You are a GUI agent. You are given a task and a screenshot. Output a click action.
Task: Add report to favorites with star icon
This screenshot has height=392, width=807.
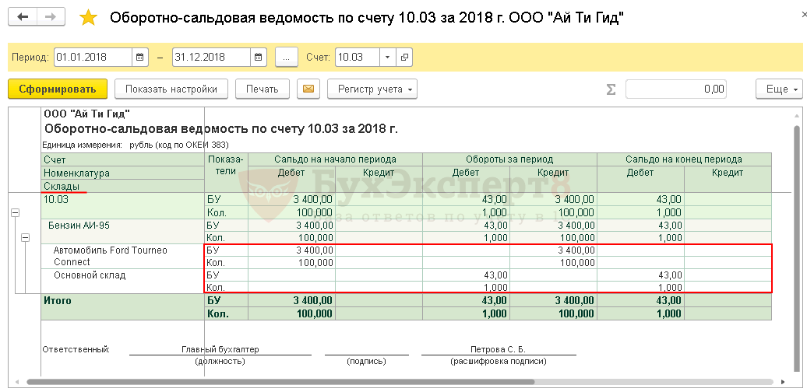[x=89, y=18]
